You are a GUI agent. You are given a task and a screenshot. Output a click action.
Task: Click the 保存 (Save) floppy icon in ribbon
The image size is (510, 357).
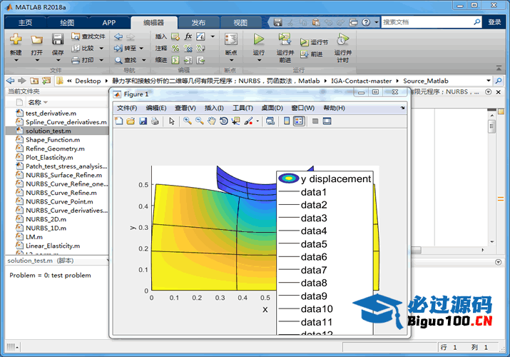pos(58,39)
